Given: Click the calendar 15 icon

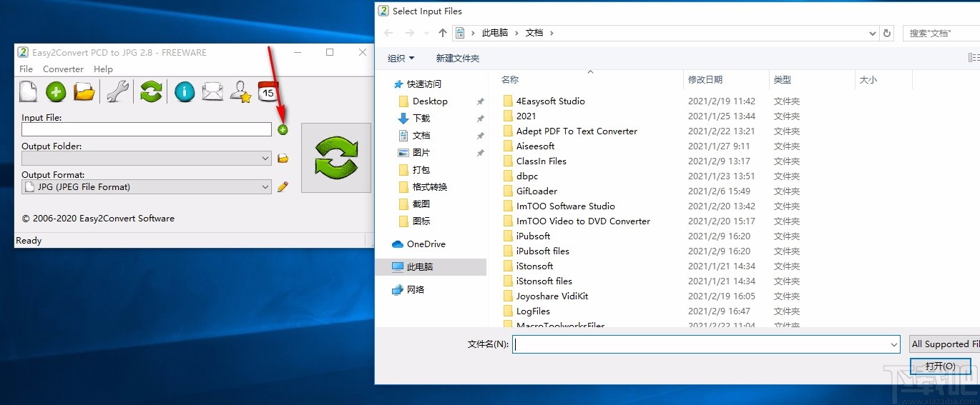Looking at the screenshot, I should click(268, 91).
